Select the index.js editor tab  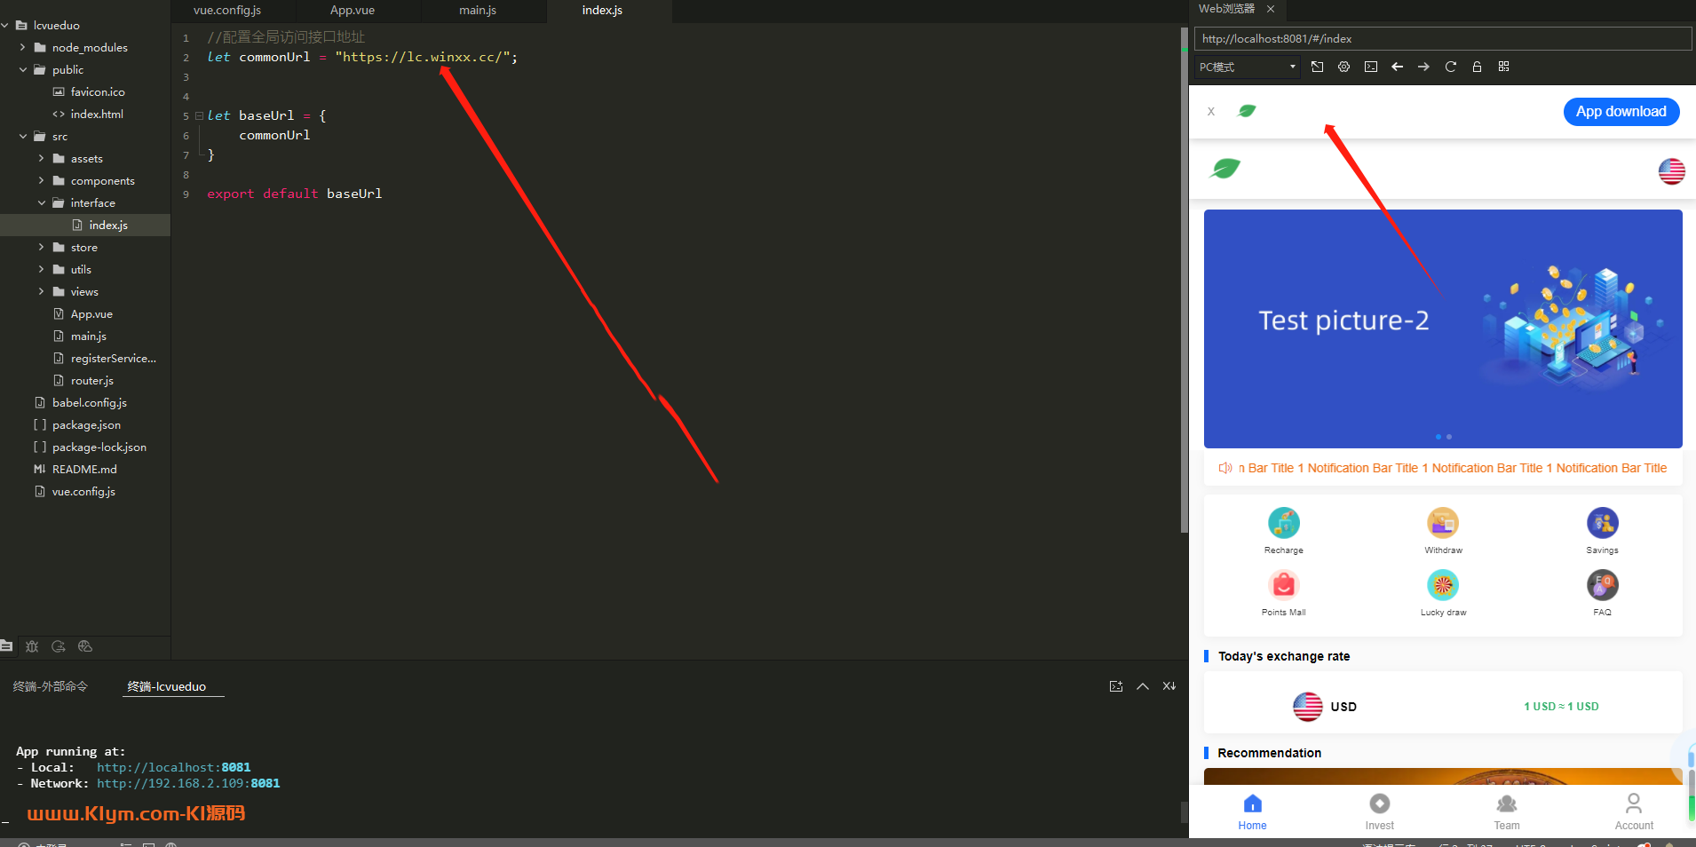(x=603, y=11)
